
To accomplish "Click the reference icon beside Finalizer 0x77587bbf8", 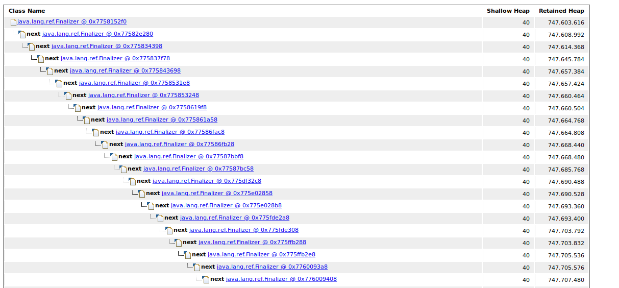I will coord(114,157).
